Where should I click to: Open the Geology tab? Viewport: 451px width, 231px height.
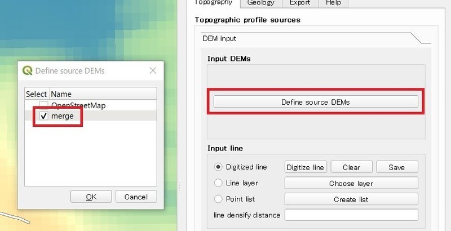pos(261,3)
